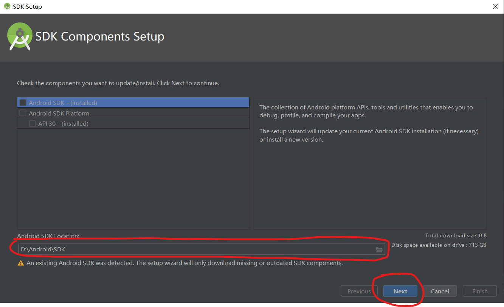Click the folder browse icon for SDK location
This screenshot has height=307, width=504.
pos(379,250)
